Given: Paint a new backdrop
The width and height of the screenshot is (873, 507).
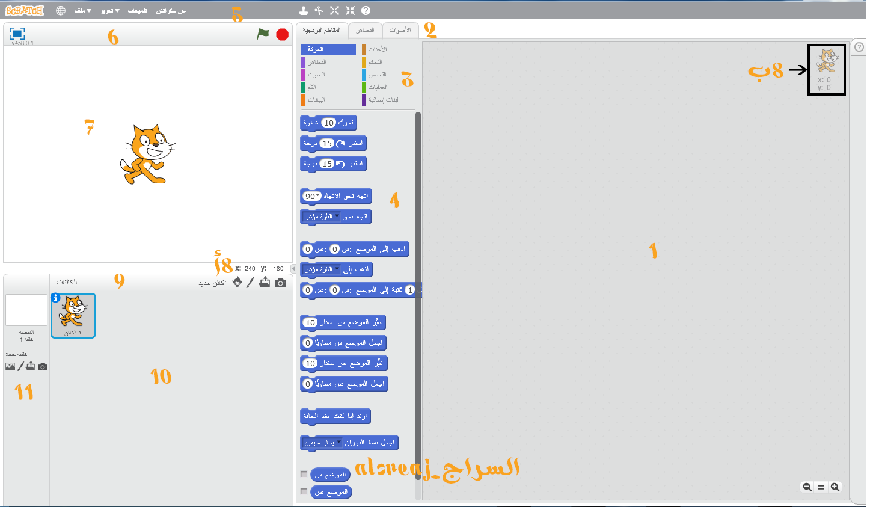Looking at the screenshot, I should coord(20,366).
